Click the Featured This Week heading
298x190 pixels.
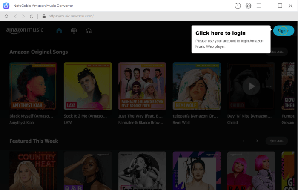34,141
